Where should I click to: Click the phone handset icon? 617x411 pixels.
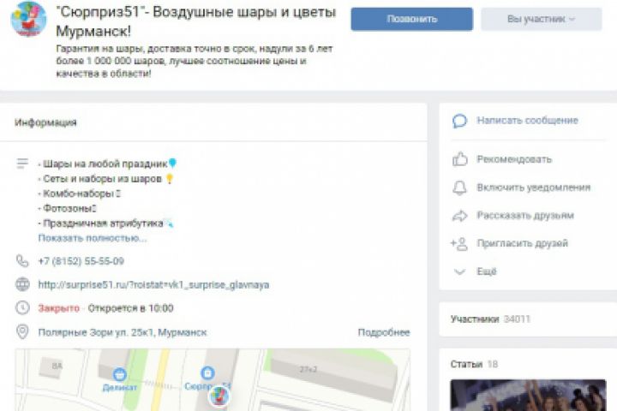point(22,261)
